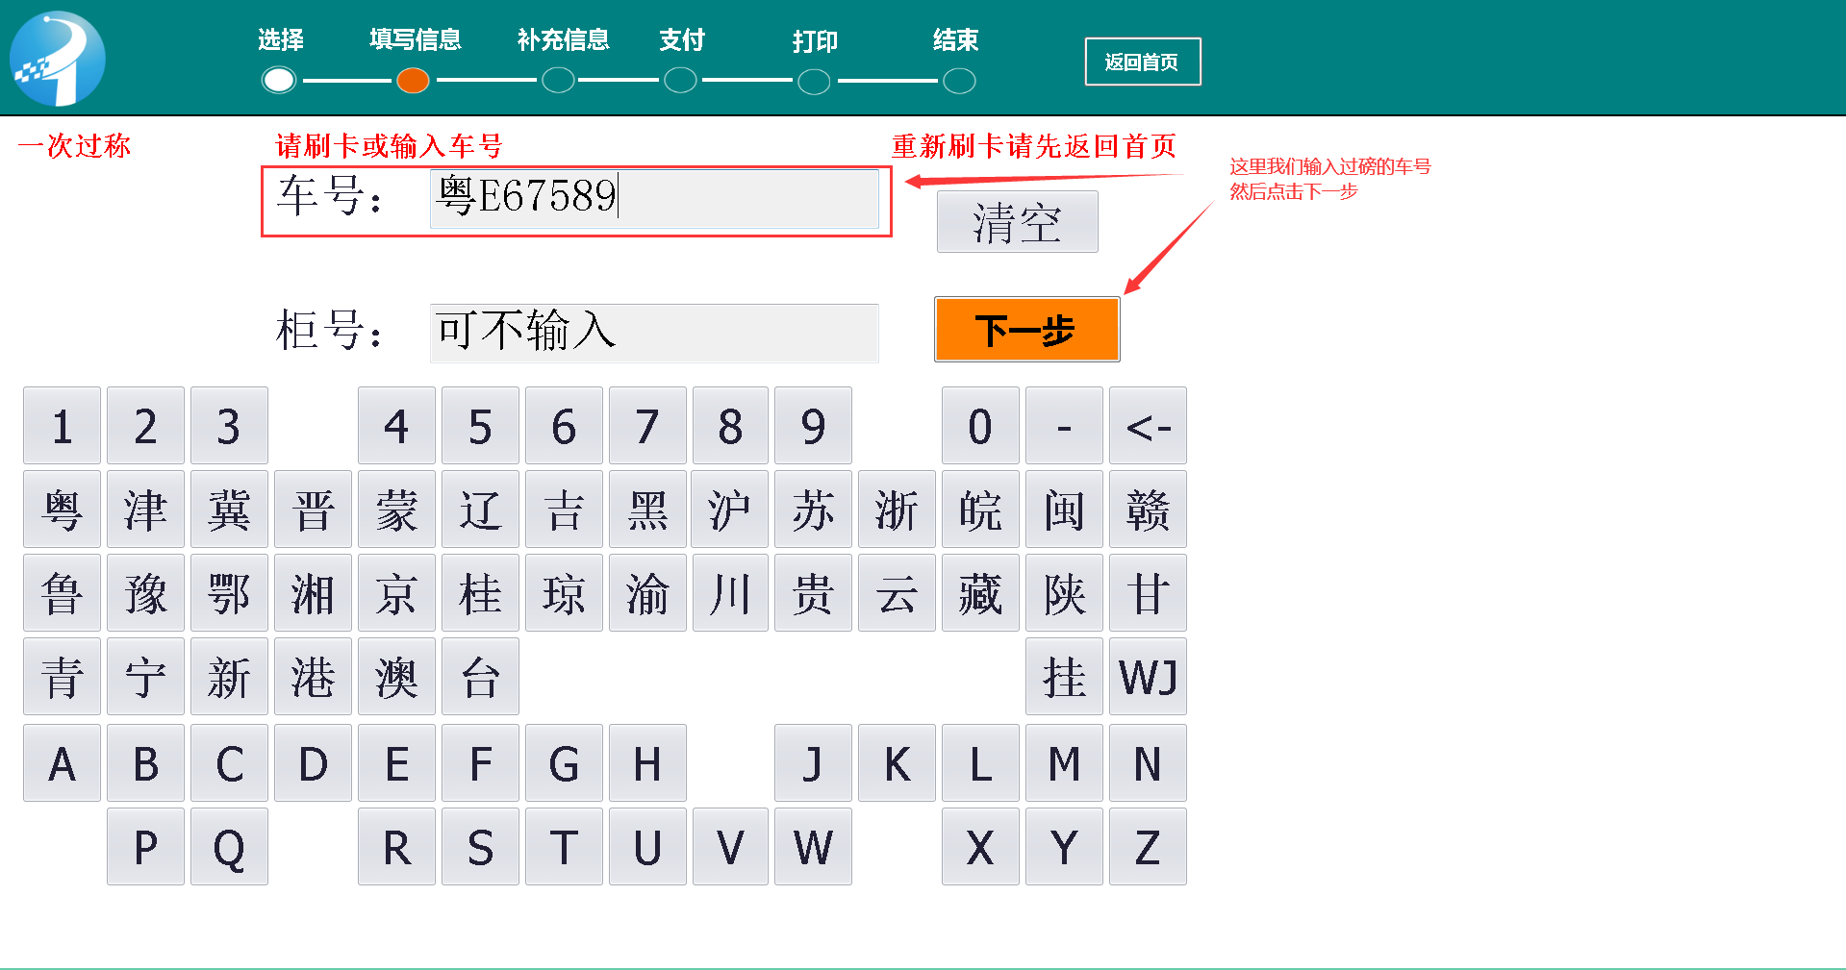This screenshot has height=970, width=1846.
Task: Switch to the 补充信息 step
Action: click(x=558, y=81)
